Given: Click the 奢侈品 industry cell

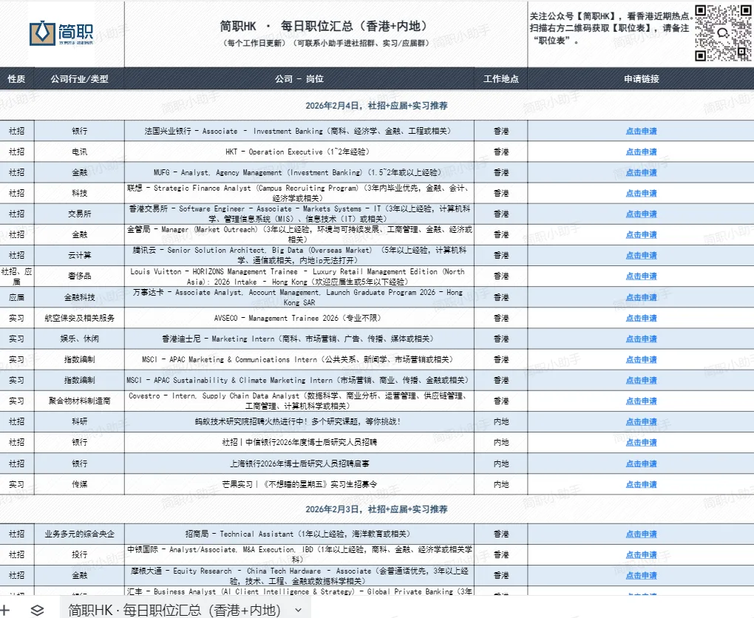Looking at the screenshot, I should [79, 276].
